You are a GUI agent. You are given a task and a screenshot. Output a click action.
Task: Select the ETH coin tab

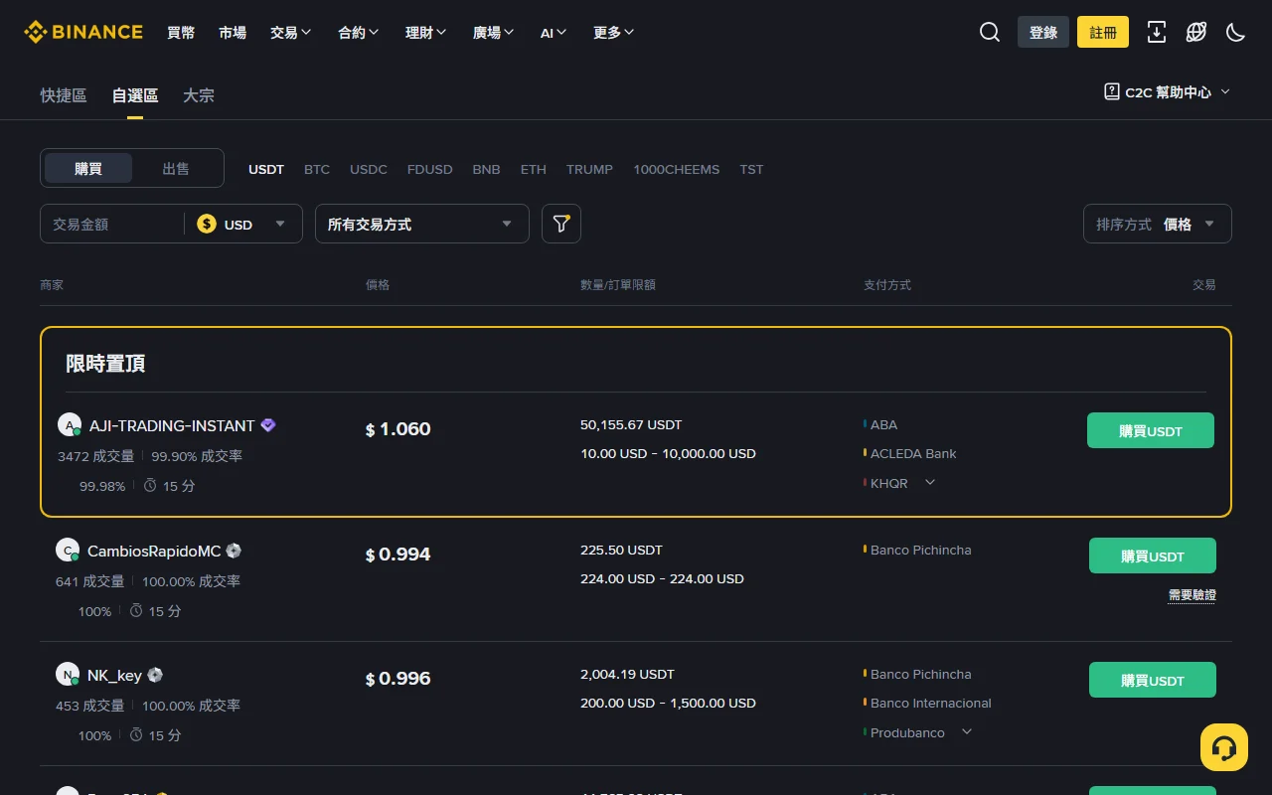[534, 169]
